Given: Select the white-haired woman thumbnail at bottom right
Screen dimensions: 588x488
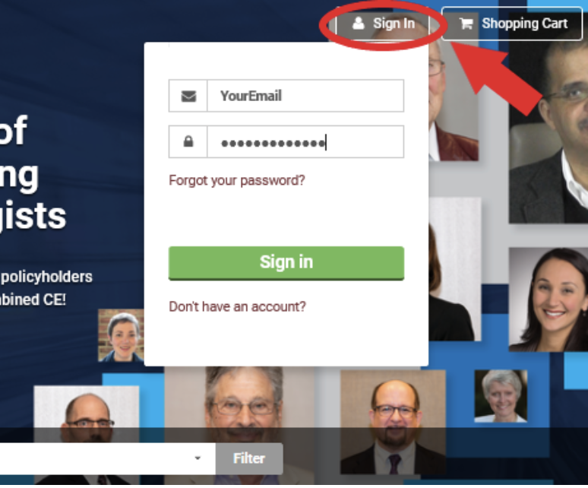Looking at the screenshot, I should [501, 396].
